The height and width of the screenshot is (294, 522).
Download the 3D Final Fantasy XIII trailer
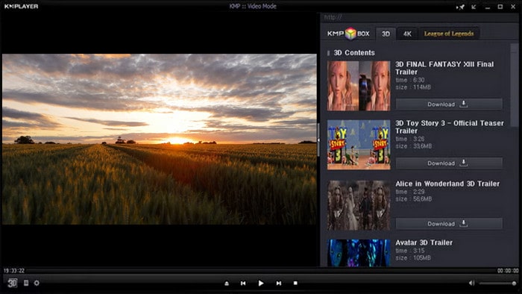click(x=449, y=104)
